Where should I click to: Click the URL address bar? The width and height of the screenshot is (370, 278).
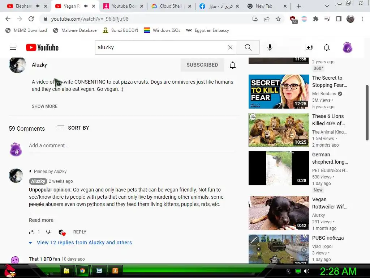tap(146, 19)
